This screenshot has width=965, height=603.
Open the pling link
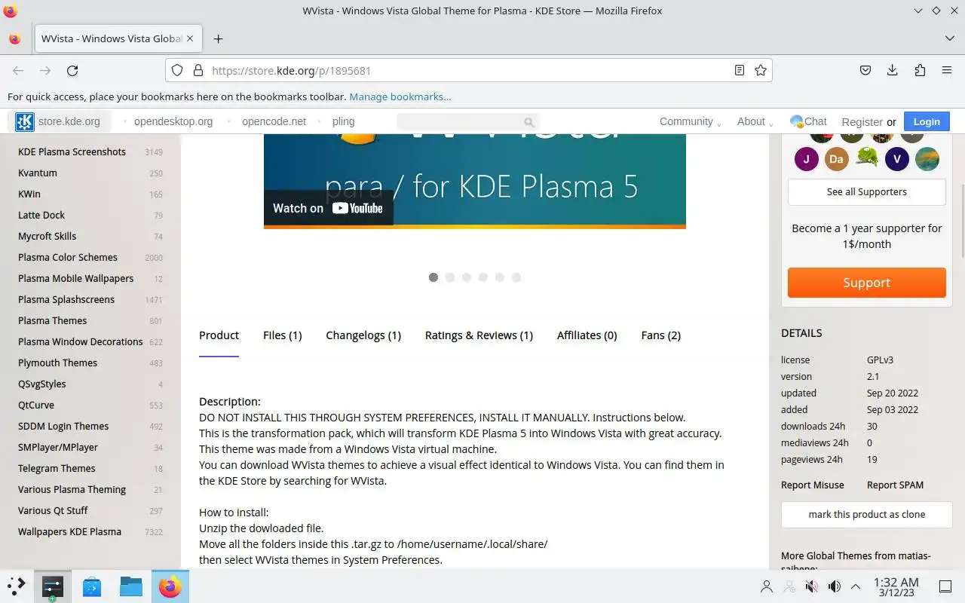pyautogui.click(x=343, y=121)
